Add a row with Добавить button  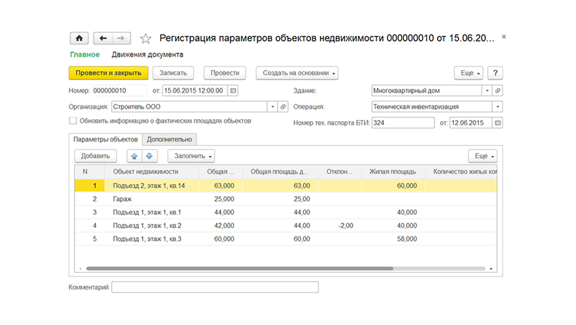(x=96, y=156)
